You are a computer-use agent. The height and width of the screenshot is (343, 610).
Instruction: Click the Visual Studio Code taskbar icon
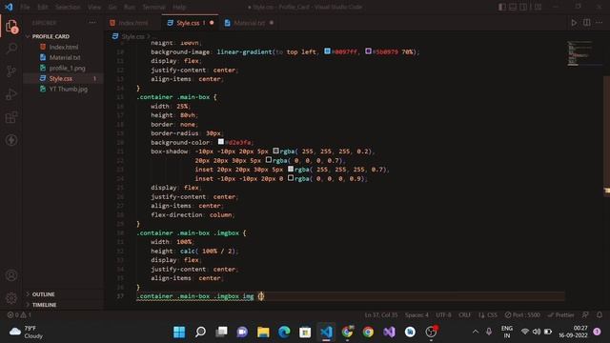coord(326,332)
